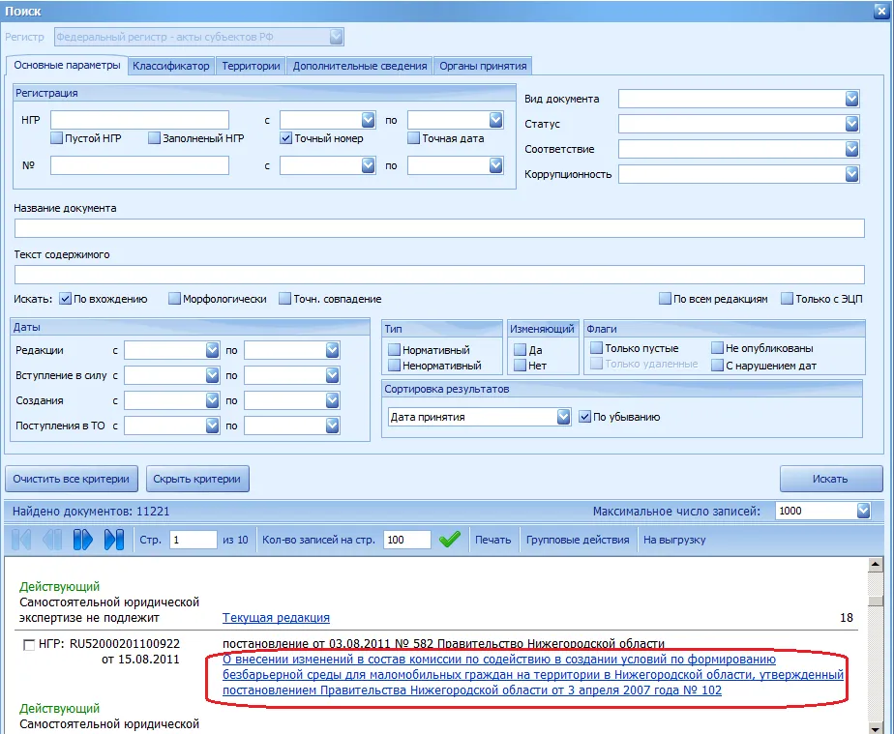Enable Точн. совпадение option
Screen dimensions: 894x734
pyautogui.click(x=284, y=299)
